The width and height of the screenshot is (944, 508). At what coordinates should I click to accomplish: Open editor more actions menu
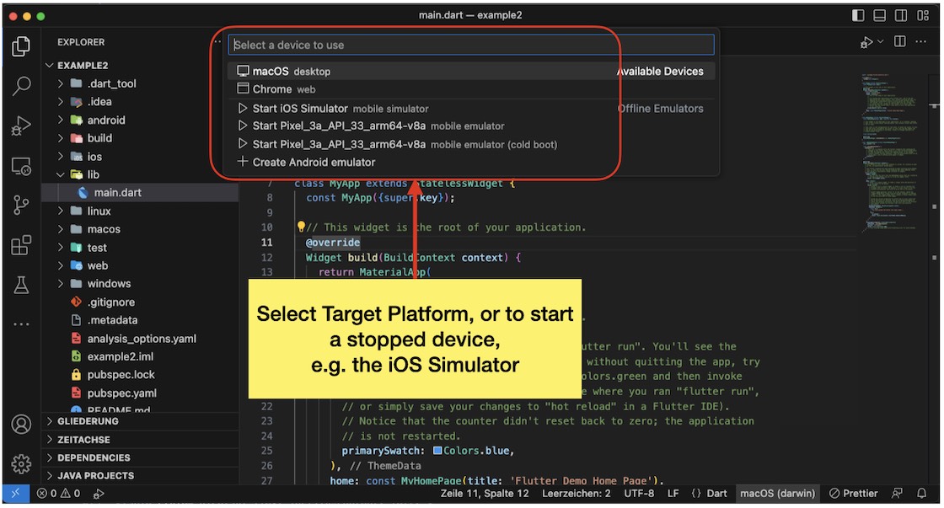(x=921, y=41)
